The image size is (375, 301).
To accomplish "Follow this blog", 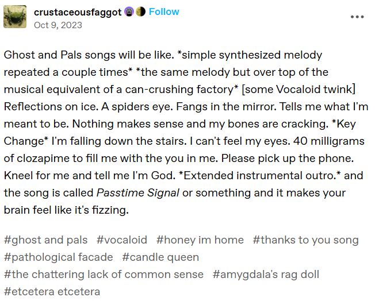I will click(x=164, y=11).
